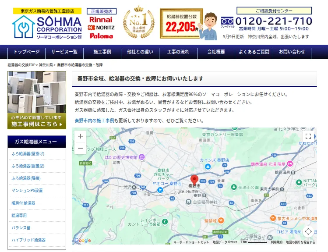Viewport: 328px width, 252px height.
Task: Click 地図の誤りを報告する link
Action: (x=300, y=242)
